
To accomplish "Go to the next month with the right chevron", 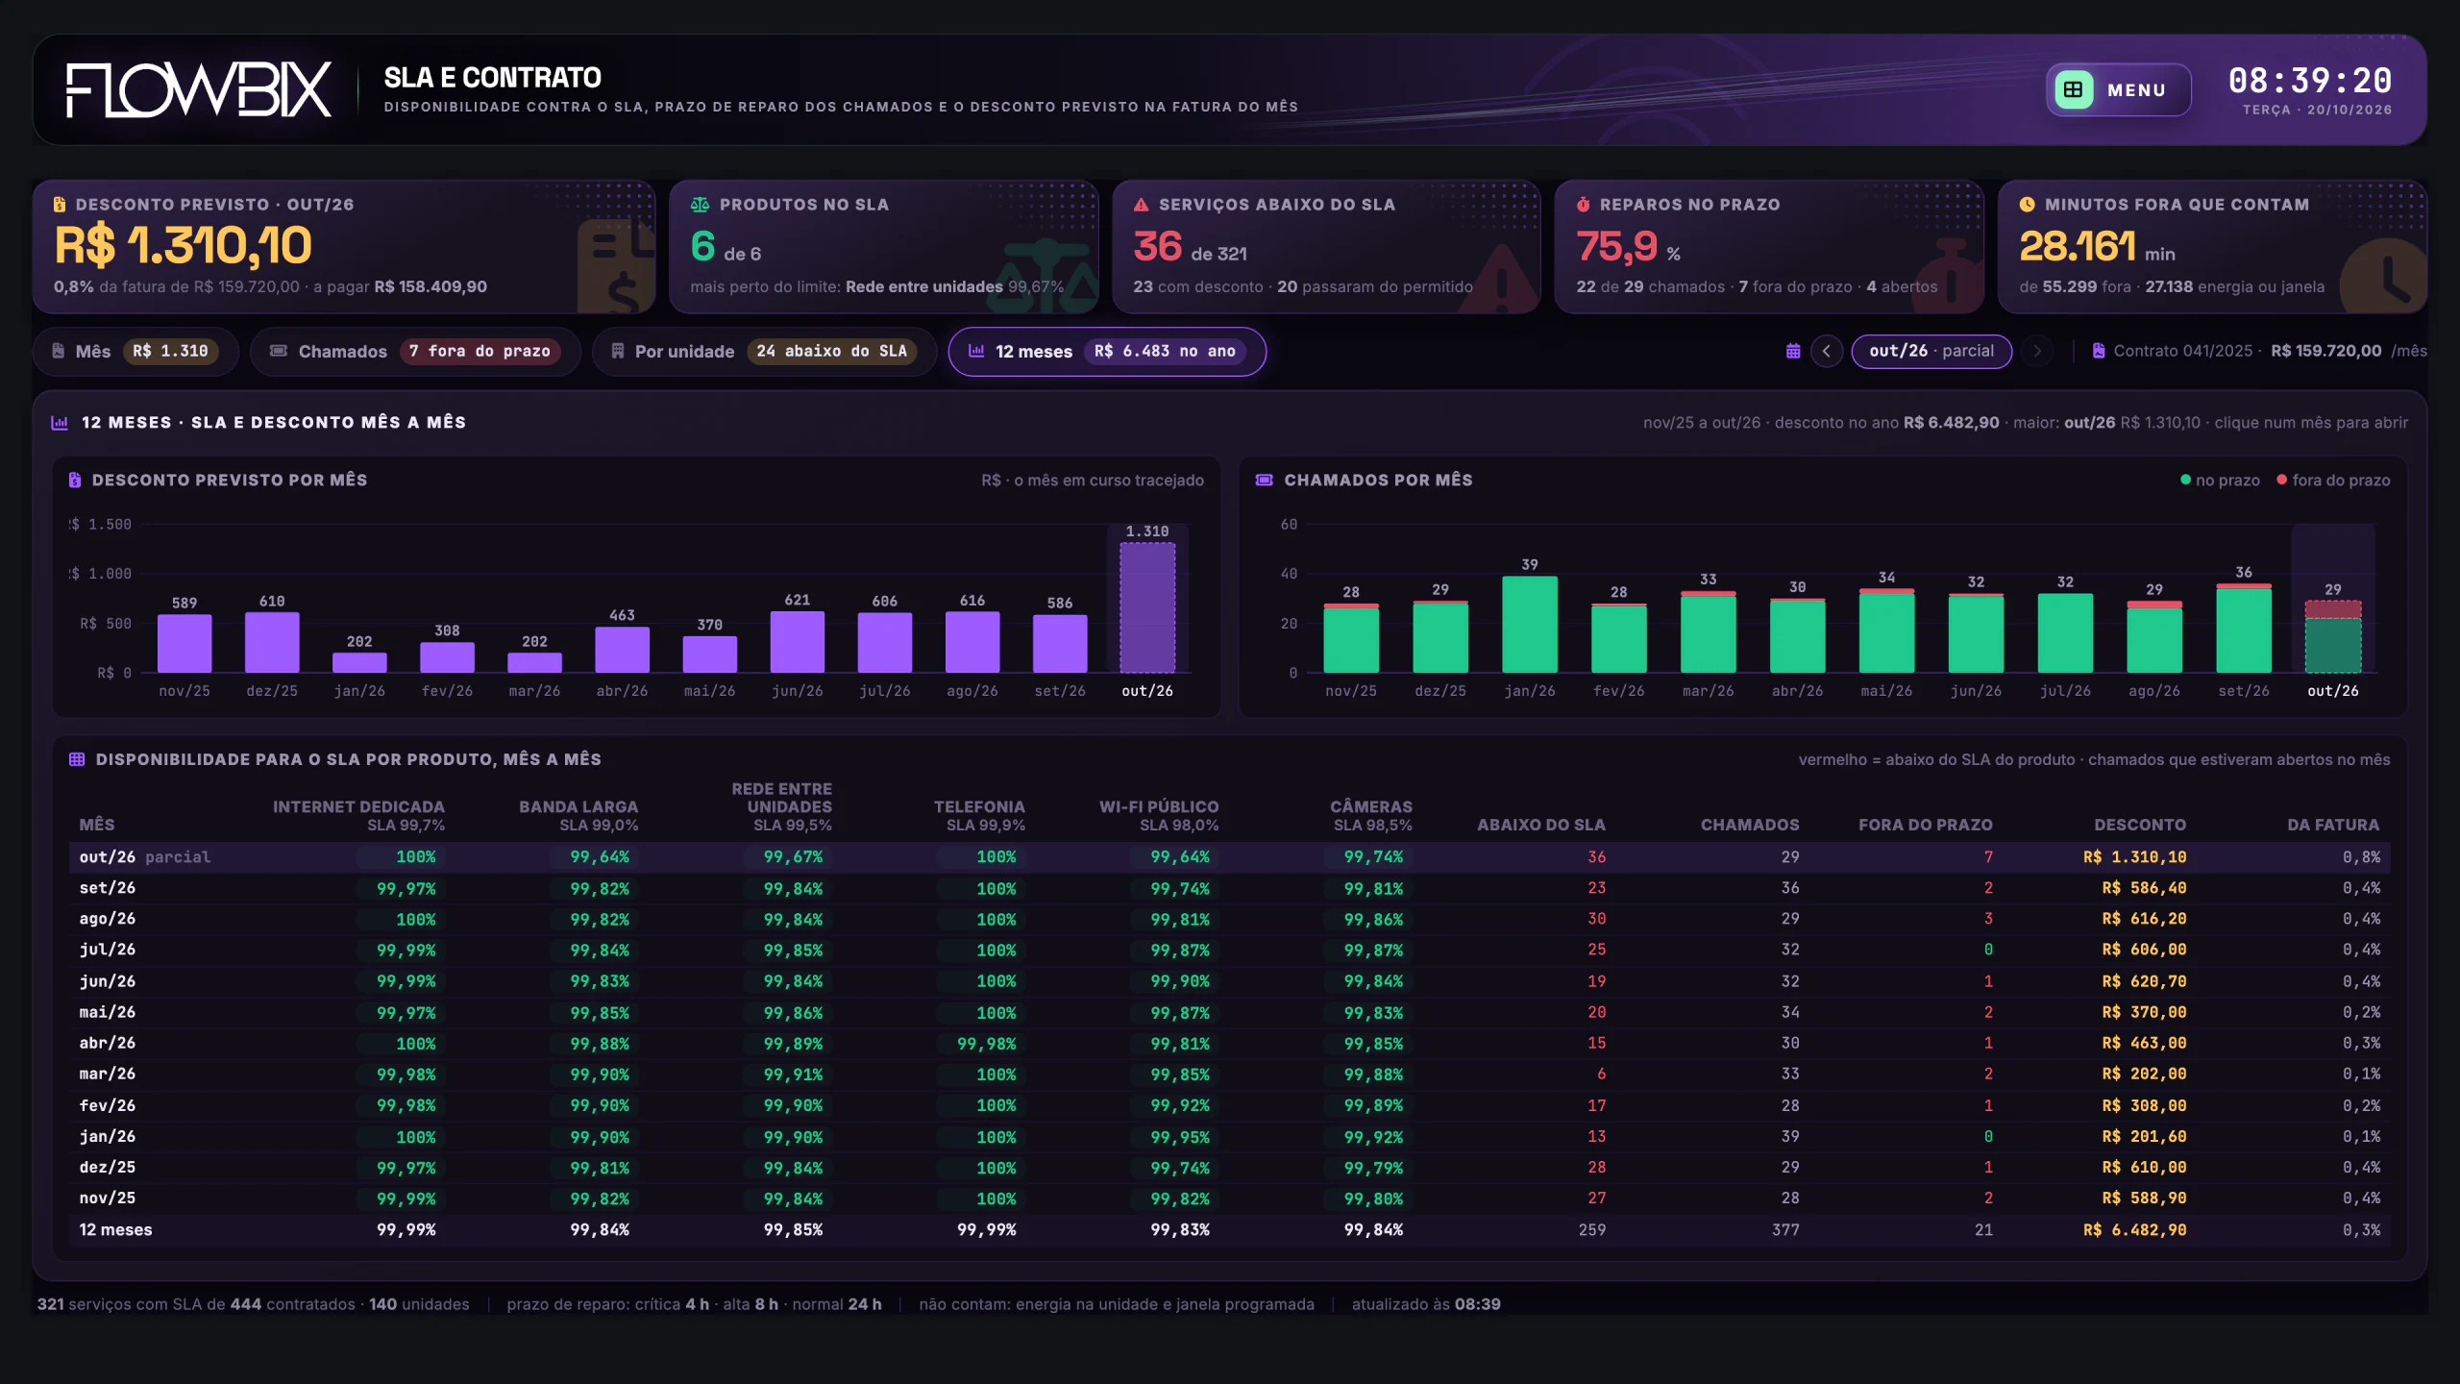I will (2036, 351).
